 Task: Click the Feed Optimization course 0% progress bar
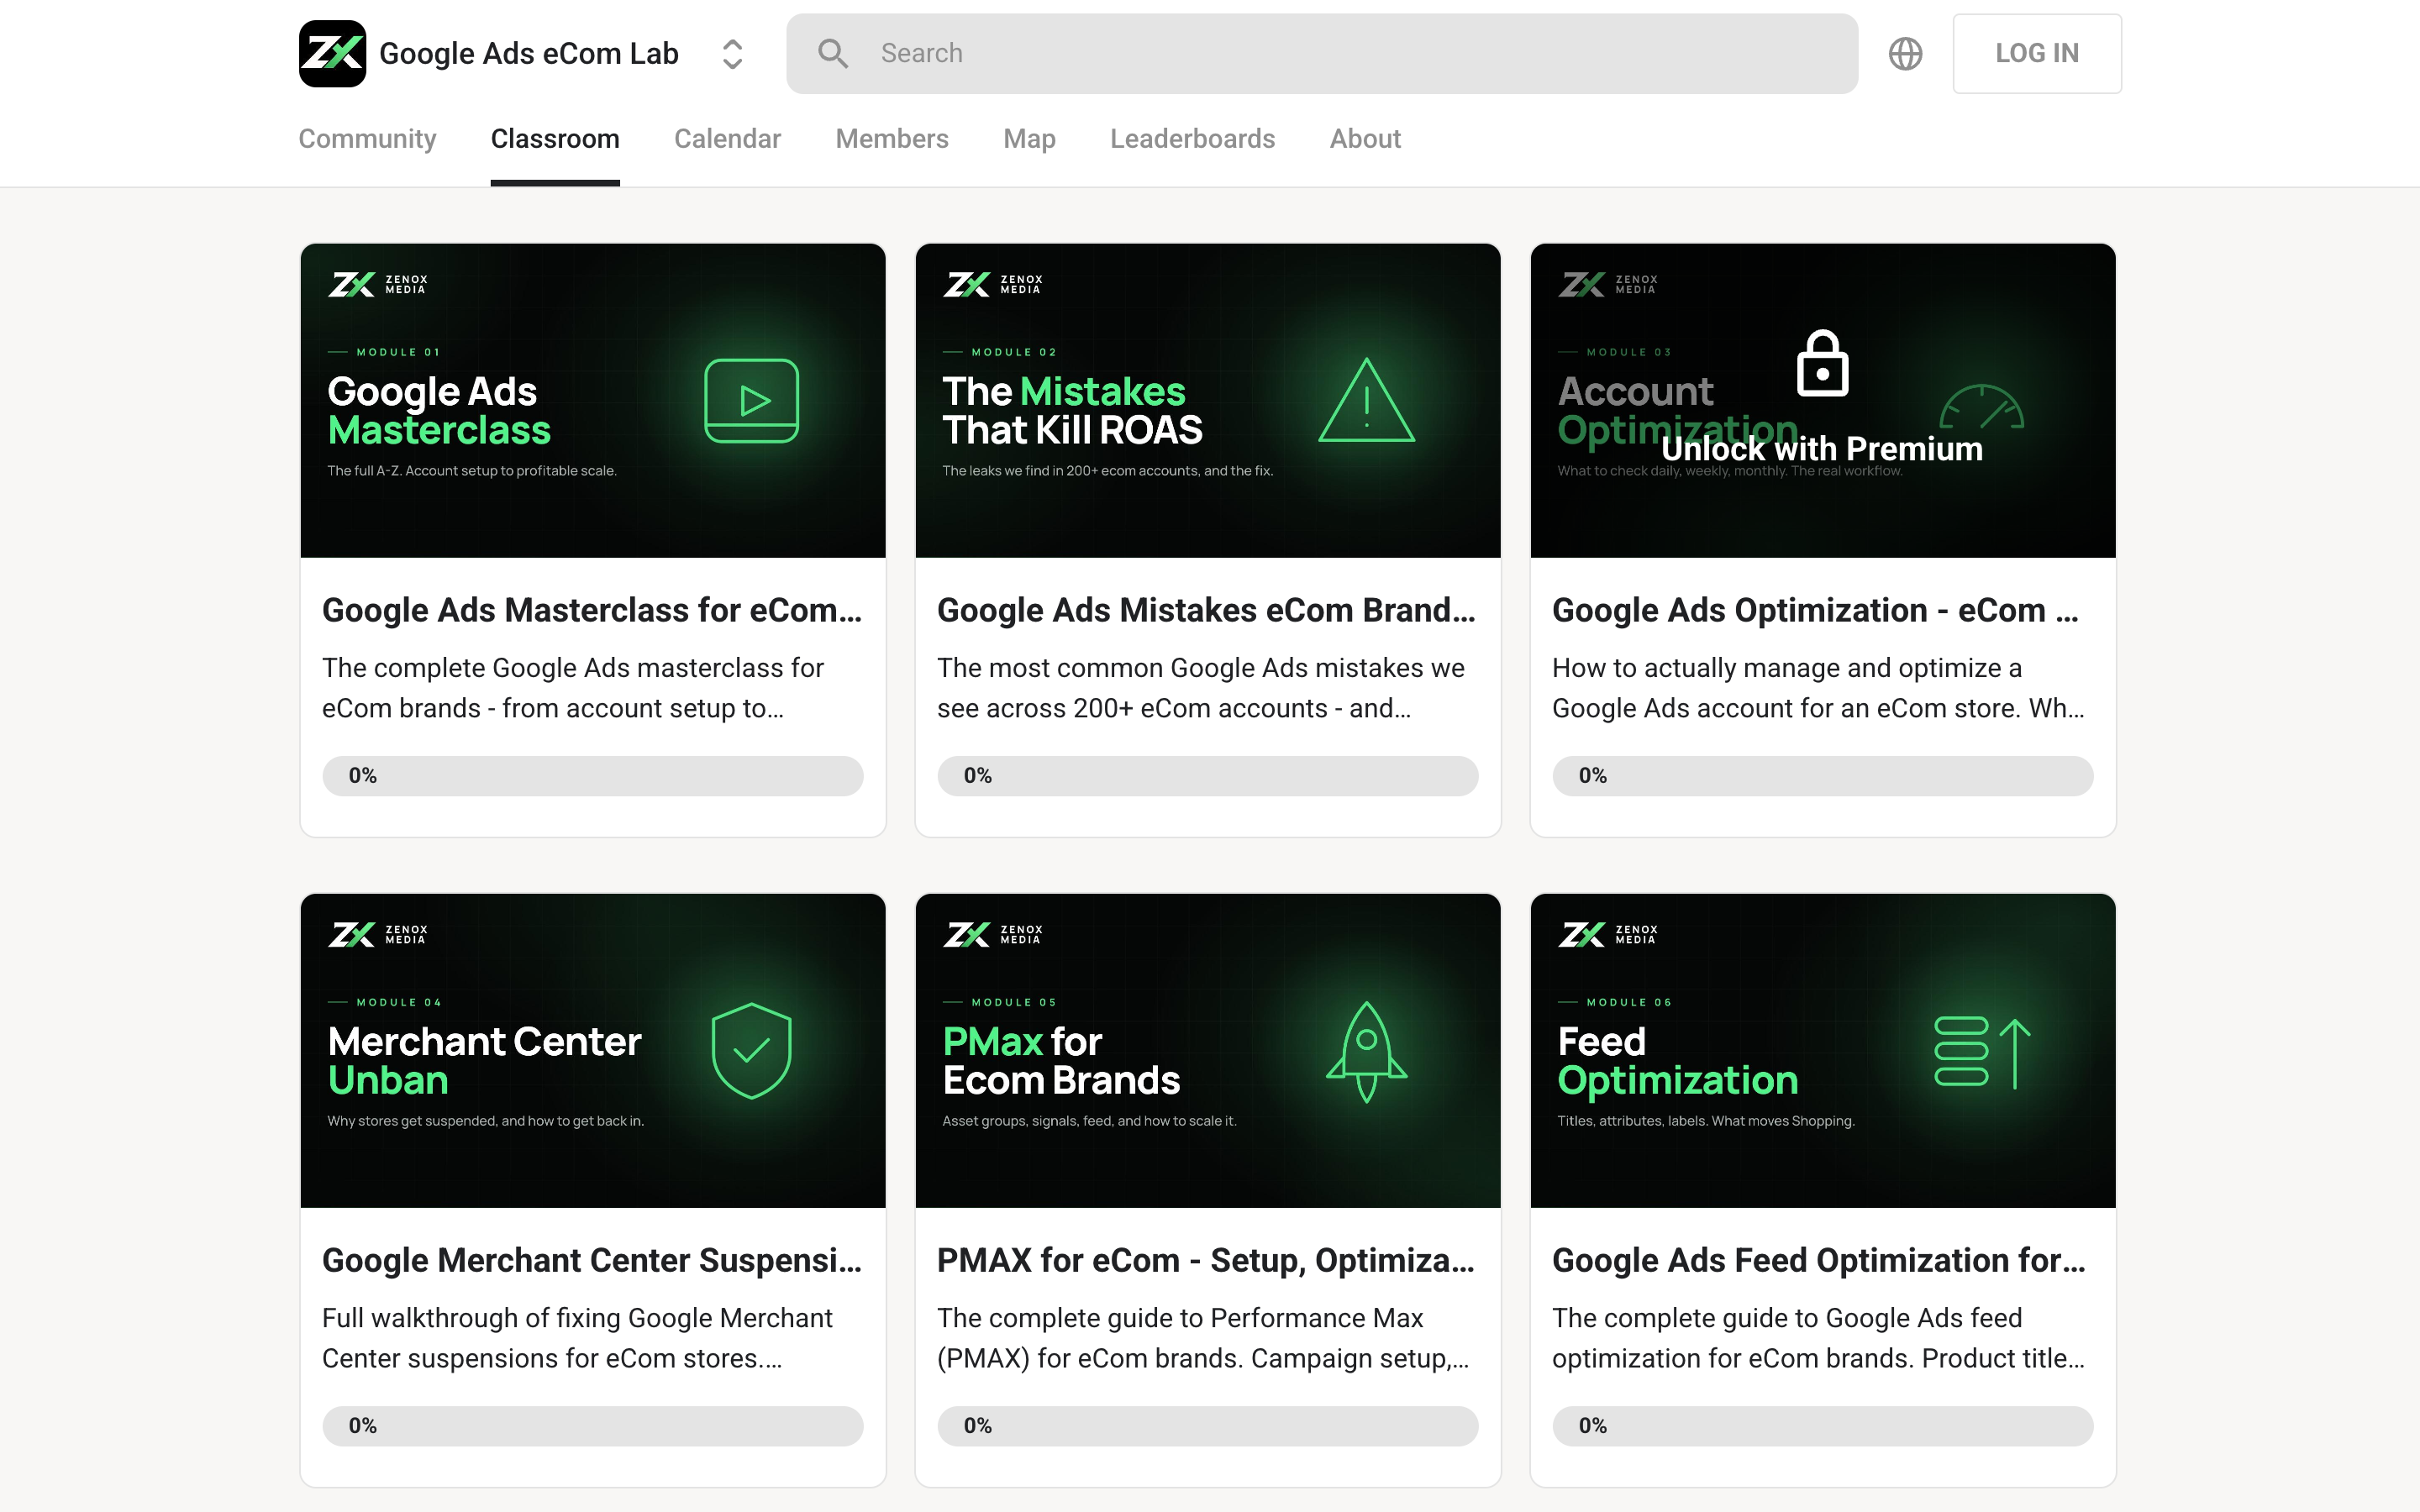click(1822, 1426)
